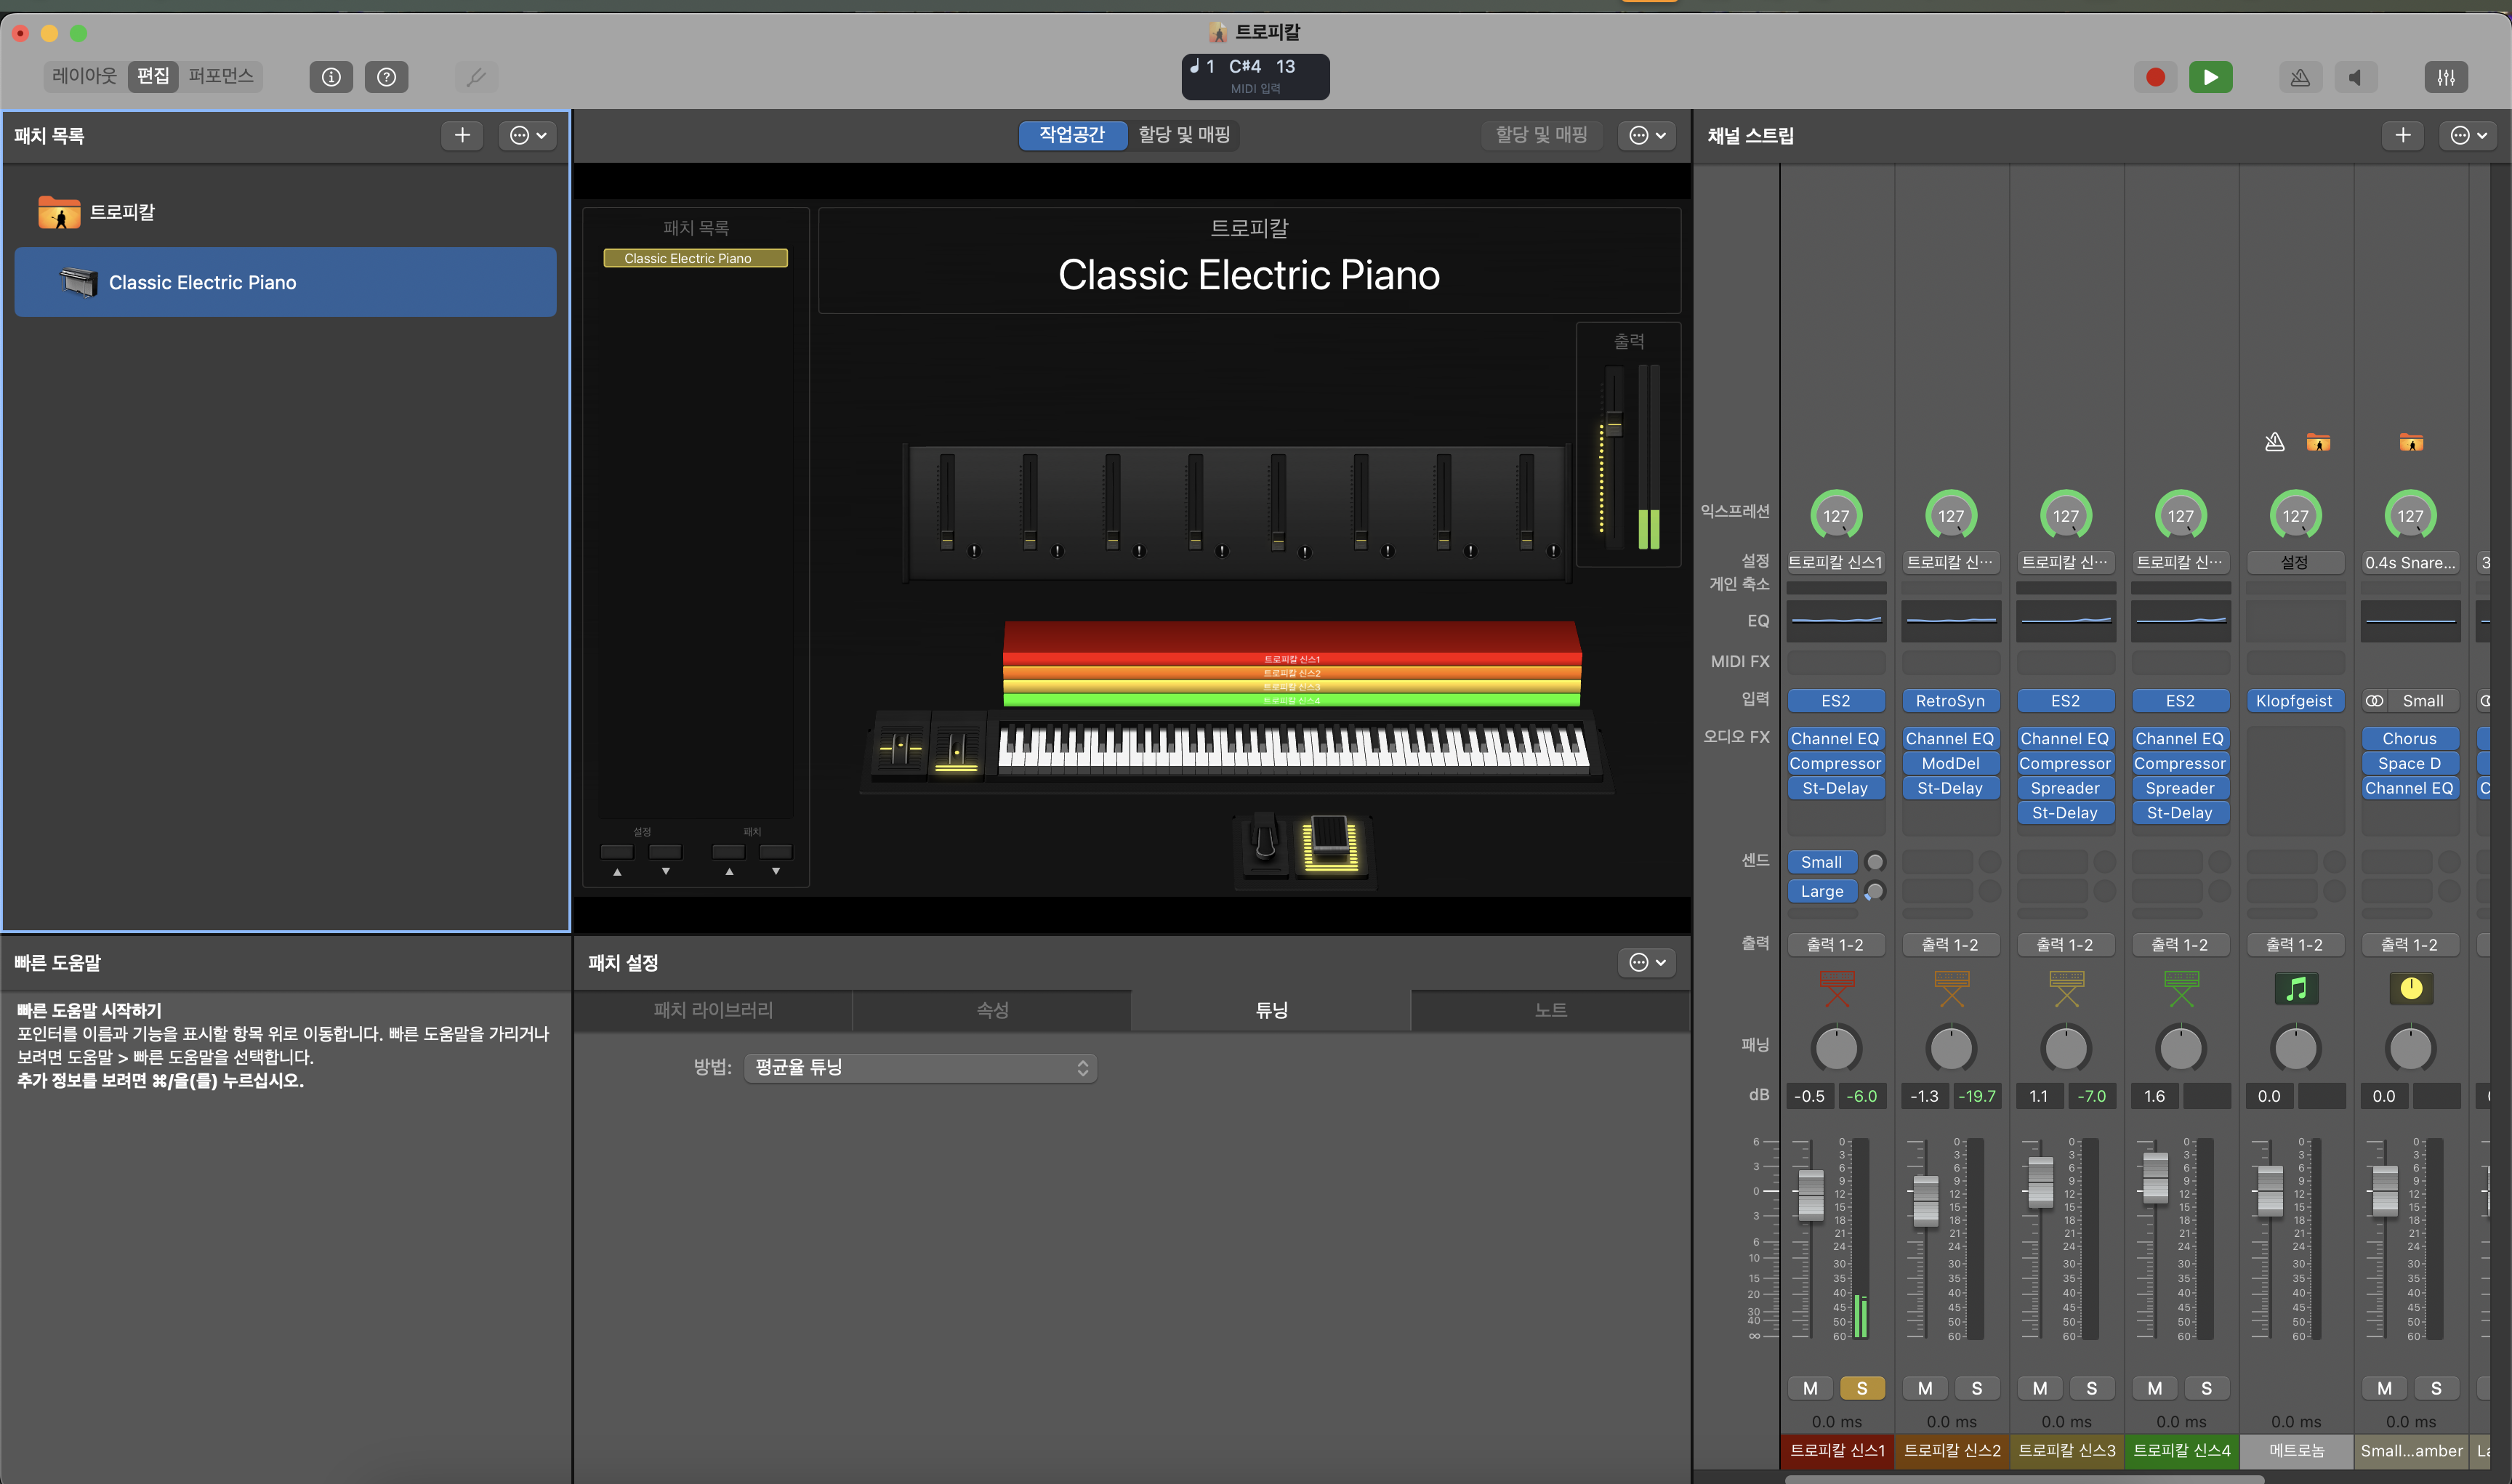The width and height of the screenshot is (2512, 1484).
Task: Open 출력 1-2 output of 트로피칼 신스1
Action: (x=1835, y=945)
